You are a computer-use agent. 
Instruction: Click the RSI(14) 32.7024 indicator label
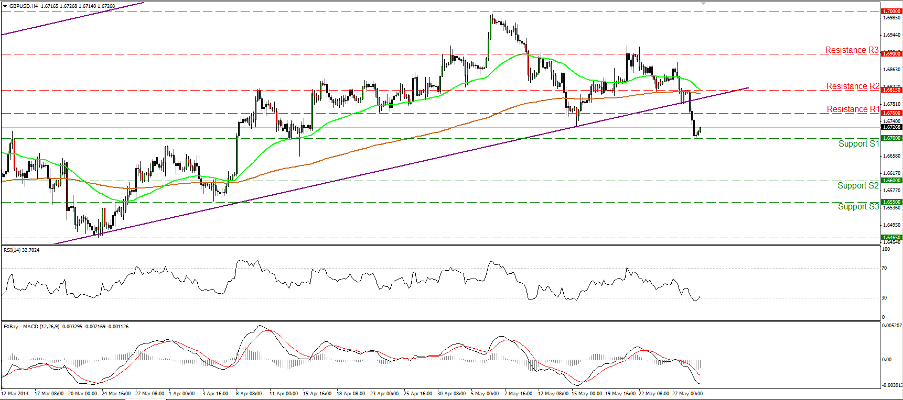click(21, 250)
